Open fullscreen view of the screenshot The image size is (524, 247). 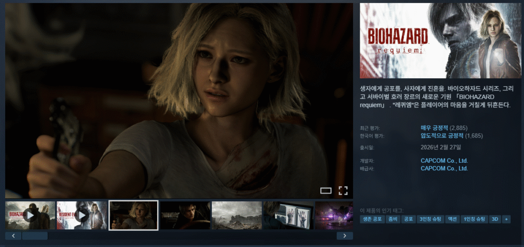tap(343, 191)
